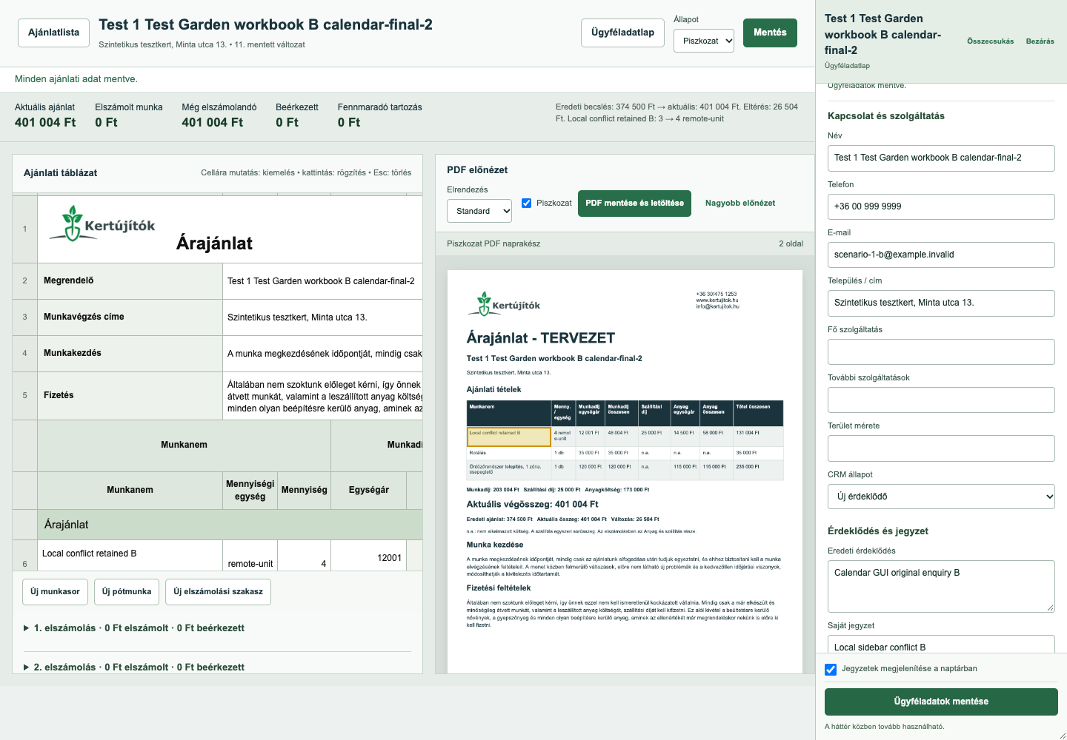The image size is (1067, 740).
Task: Click the Kertújítók logo in quote table
Action: tap(102, 223)
